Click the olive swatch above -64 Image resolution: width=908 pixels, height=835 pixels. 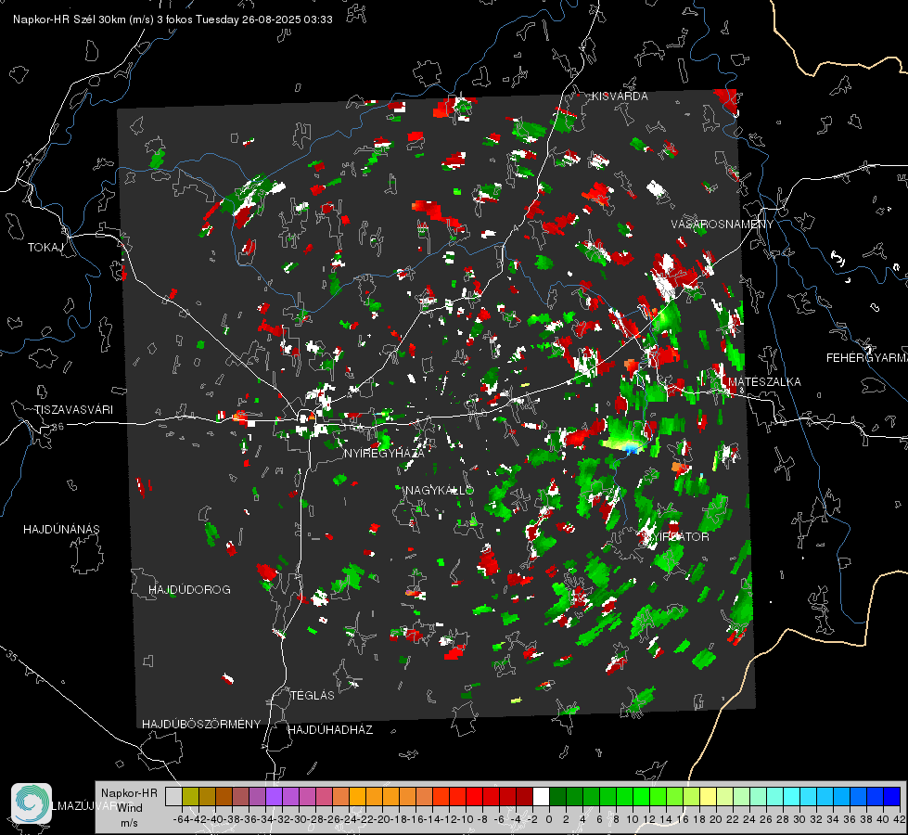pyautogui.click(x=190, y=796)
